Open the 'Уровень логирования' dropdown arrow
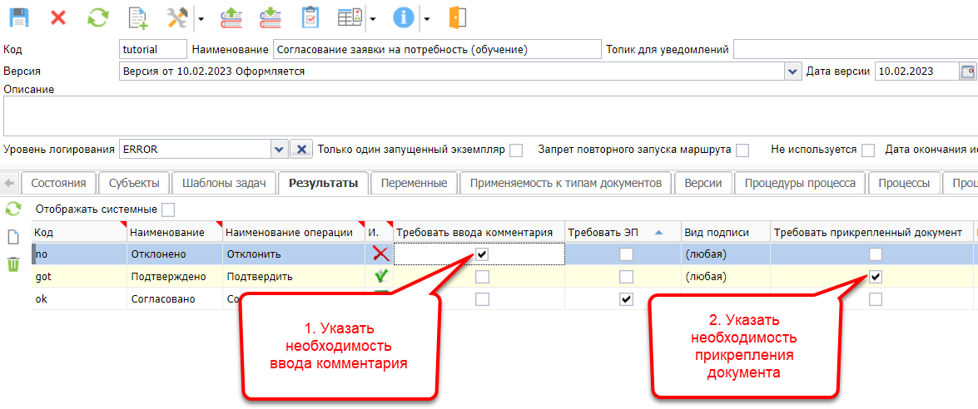 point(278,150)
